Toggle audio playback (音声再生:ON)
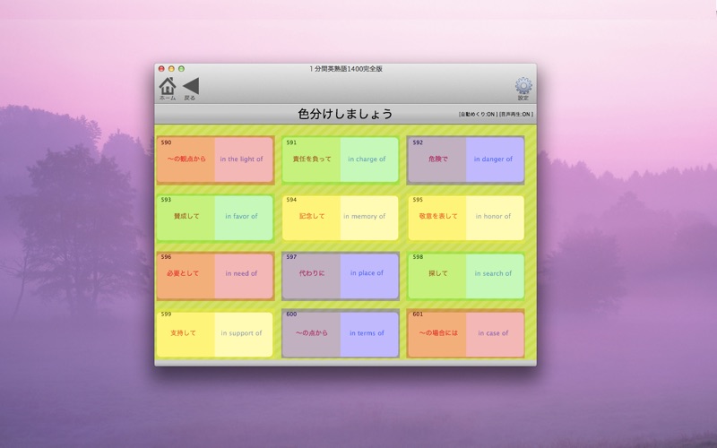Image resolution: width=717 pixels, height=448 pixels. pyautogui.click(x=516, y=115)
